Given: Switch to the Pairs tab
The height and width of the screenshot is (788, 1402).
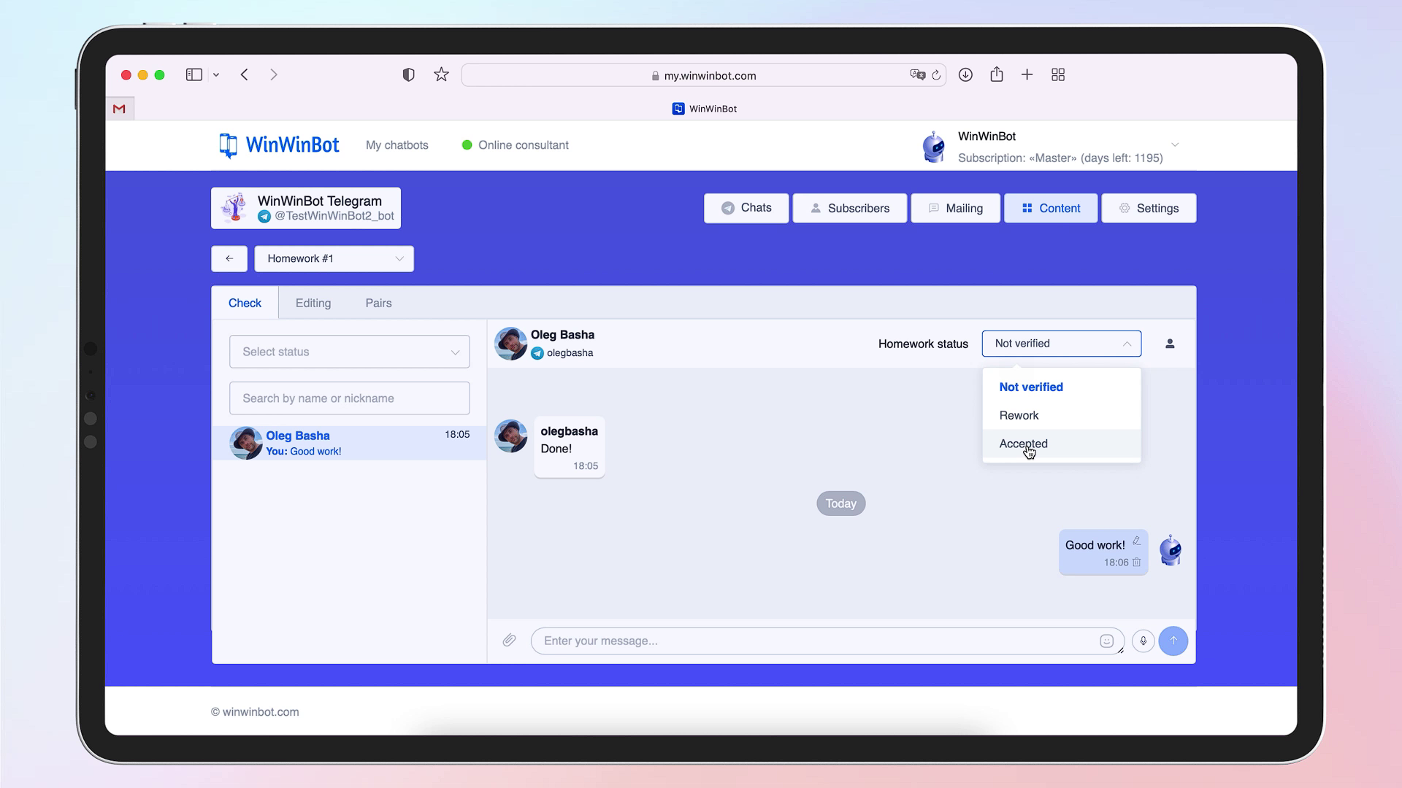Looking at the screenshot, I should pos(378,303).
